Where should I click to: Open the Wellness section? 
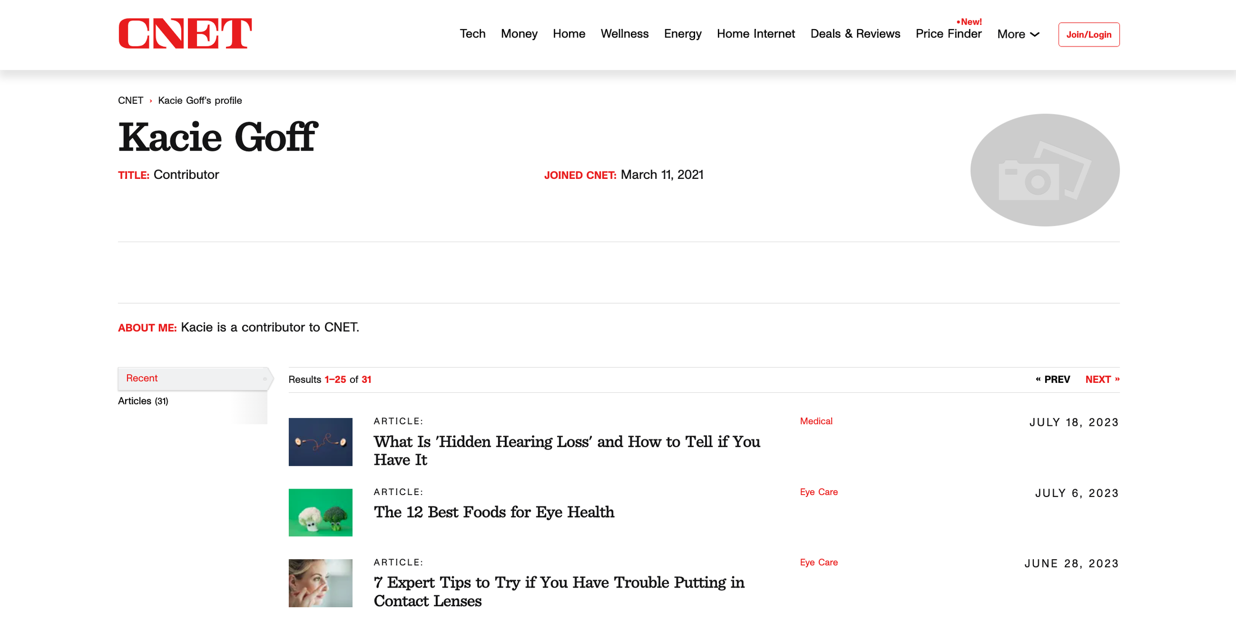[x=624, y=34]
